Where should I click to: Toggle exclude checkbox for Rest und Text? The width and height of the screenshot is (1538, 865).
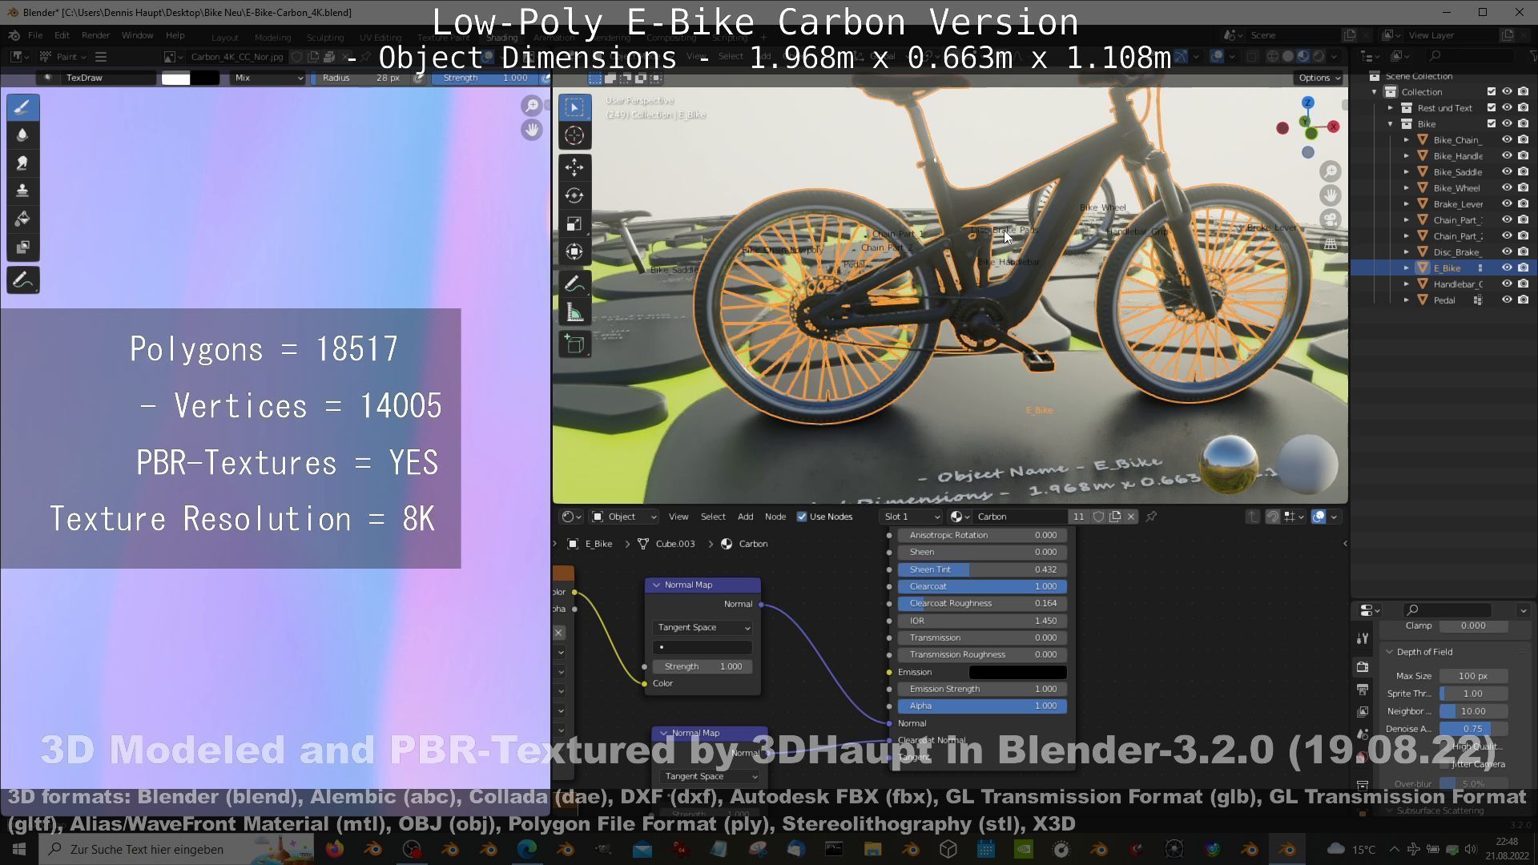(x=1492, y=108)
